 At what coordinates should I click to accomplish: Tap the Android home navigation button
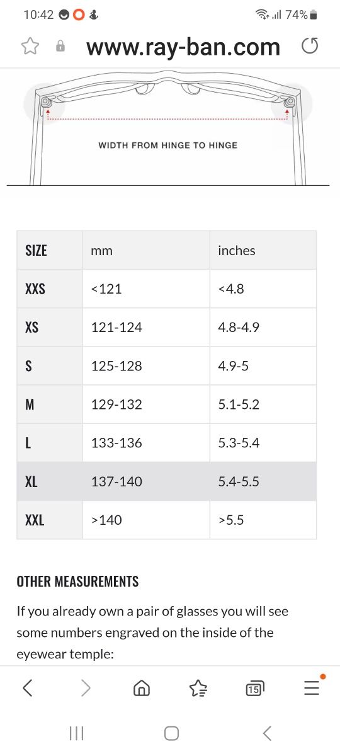[171, 733]
